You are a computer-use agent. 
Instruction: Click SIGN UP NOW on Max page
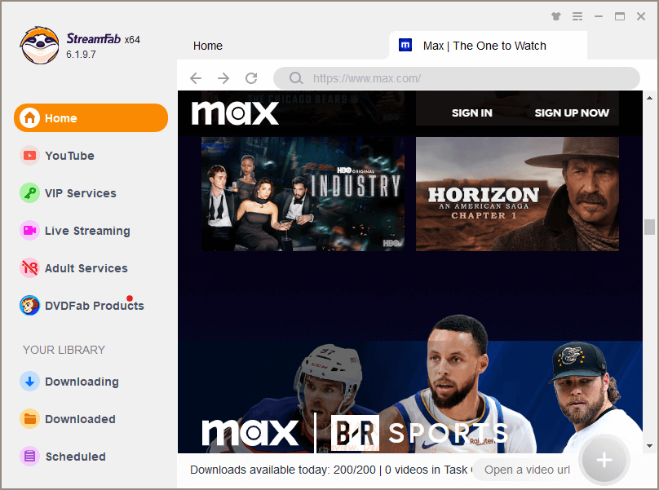572,113
